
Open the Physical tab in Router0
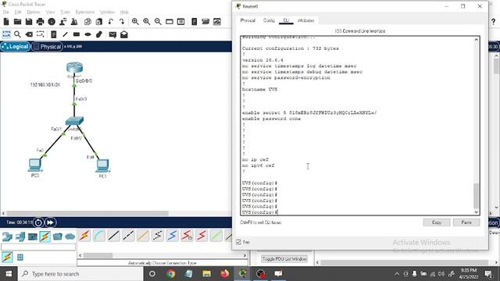[248, 20]
